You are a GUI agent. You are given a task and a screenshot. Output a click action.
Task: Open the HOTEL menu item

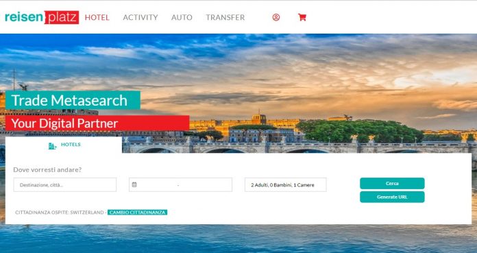97,17
